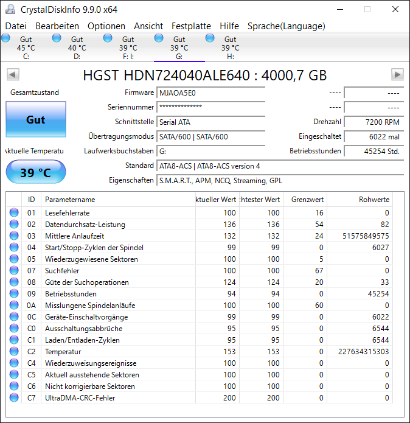The image size is (410, 423).
Task: Click the Parametername column header
Action: tap(118, 200)
